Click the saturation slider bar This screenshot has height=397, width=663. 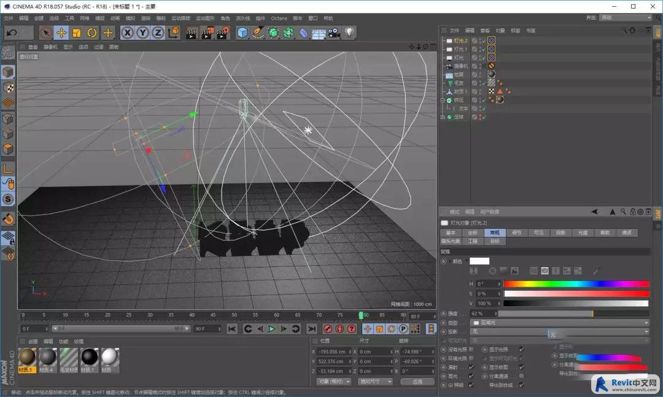[x=576, y=293]
